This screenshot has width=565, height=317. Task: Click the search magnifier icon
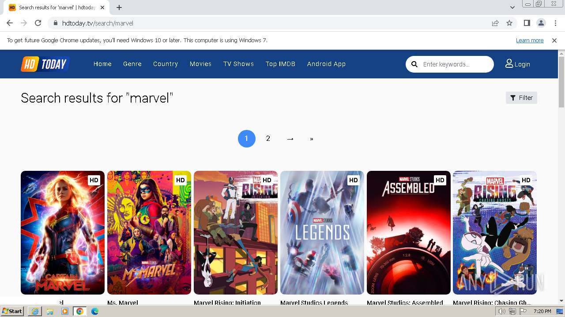(414, 64)
